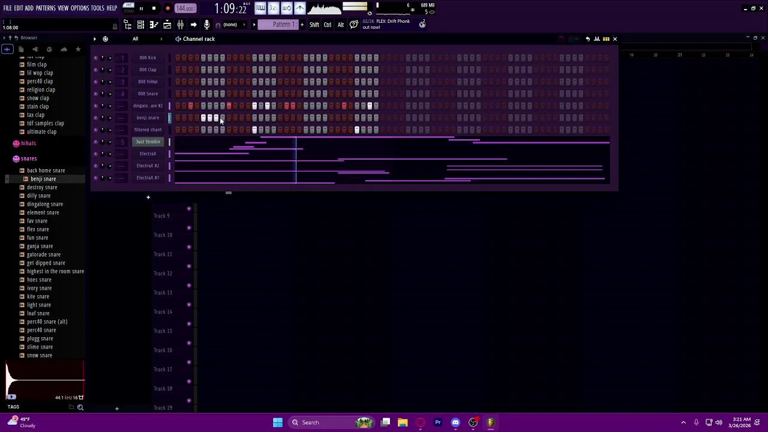Click the chat help icon beside Alt

click(354, 25)
